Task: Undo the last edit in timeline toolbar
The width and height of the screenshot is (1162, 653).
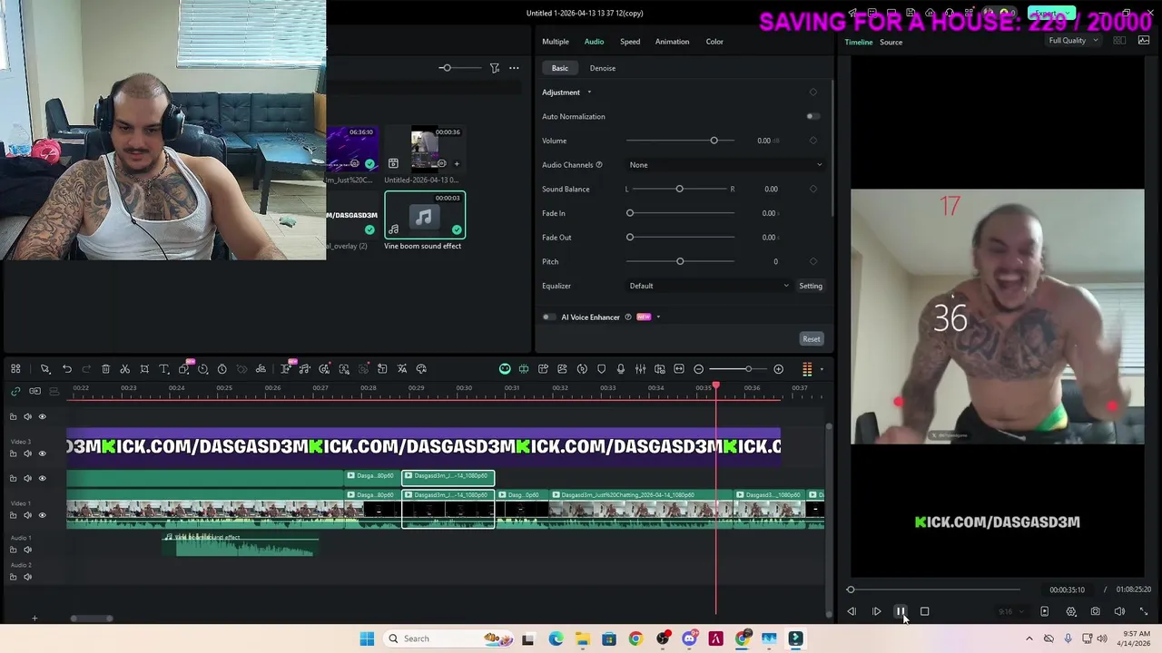Action: pyautogui.click(x=67, y=369)
